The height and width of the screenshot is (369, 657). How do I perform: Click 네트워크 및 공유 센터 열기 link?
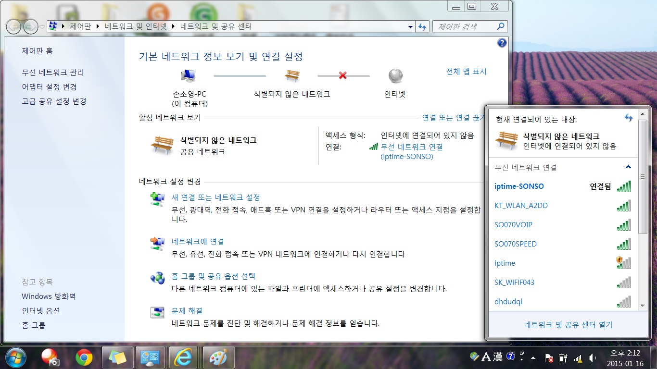coord(568,325)
